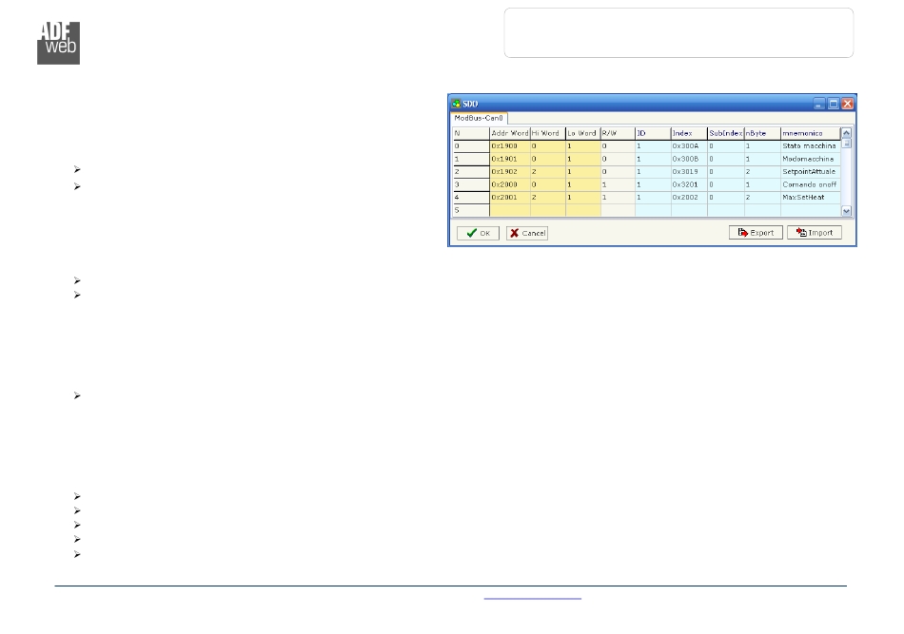The height and width of the screenshot is (634, 904).
Task: Close the SDO window
Action: pos(848,104)
